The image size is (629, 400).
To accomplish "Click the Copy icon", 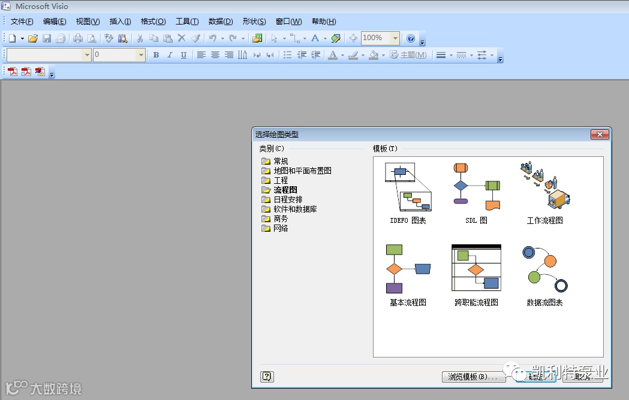I will coord(154,38).
